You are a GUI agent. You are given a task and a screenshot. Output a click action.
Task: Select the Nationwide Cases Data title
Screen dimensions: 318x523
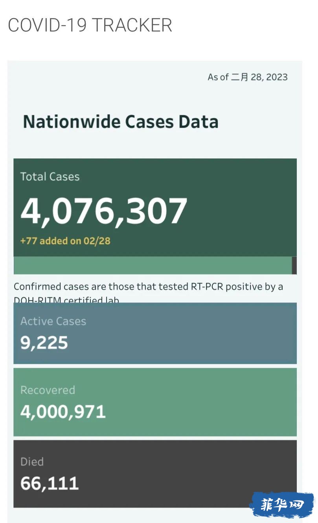(121, 122)
